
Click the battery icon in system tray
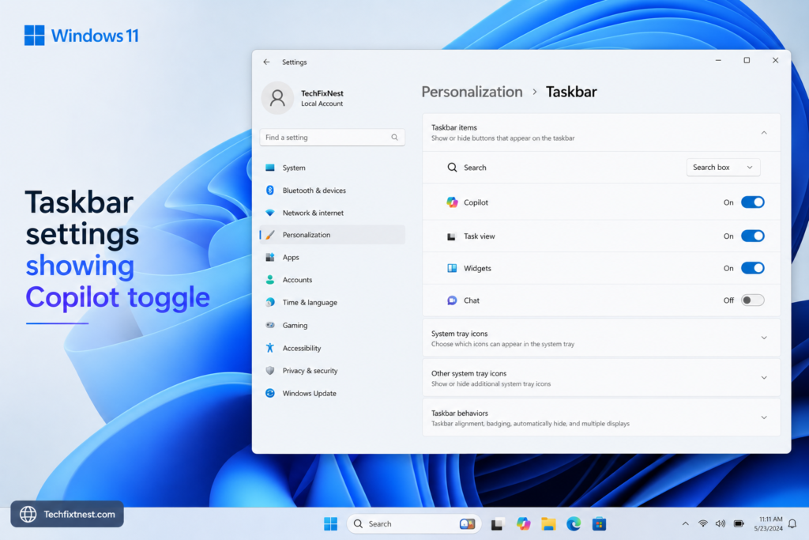pyautogui.click(x=739, y=523)
